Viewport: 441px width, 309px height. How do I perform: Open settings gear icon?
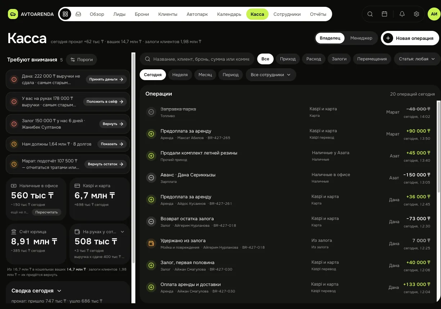[x=417, y=14]
